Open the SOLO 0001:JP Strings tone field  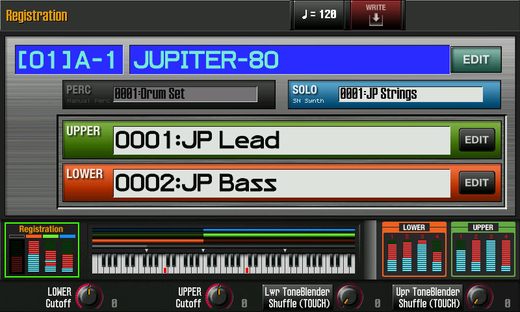click(x=411, y=94)
